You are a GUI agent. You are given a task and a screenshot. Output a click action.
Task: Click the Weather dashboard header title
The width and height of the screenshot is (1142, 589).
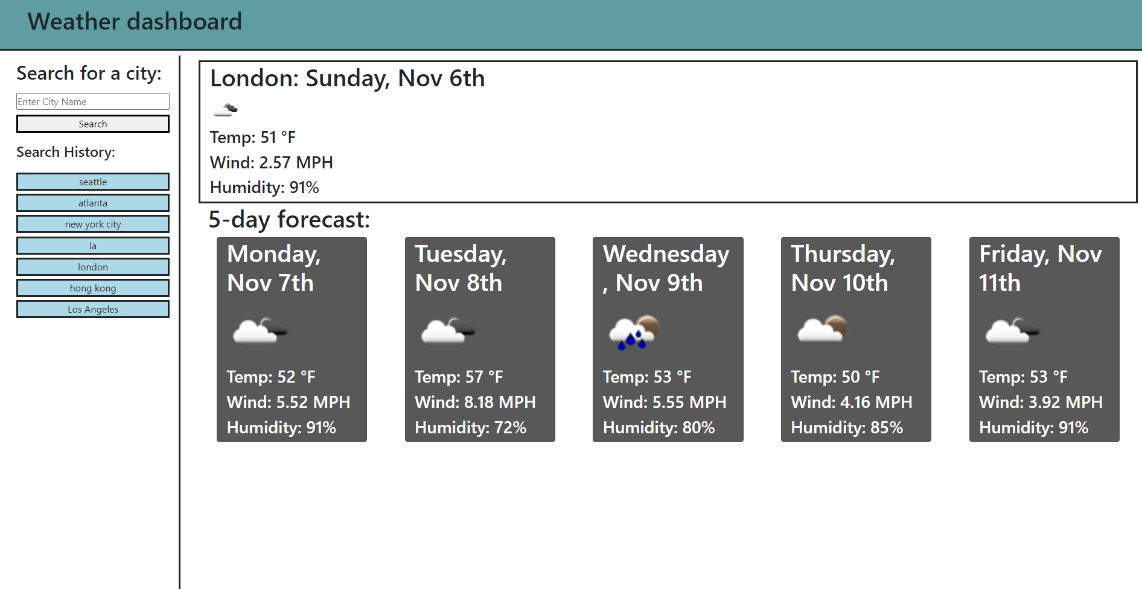click(x=135, y=22)
